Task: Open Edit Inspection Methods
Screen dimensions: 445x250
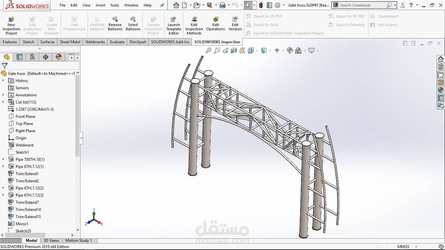Action: tap(194, 26)
